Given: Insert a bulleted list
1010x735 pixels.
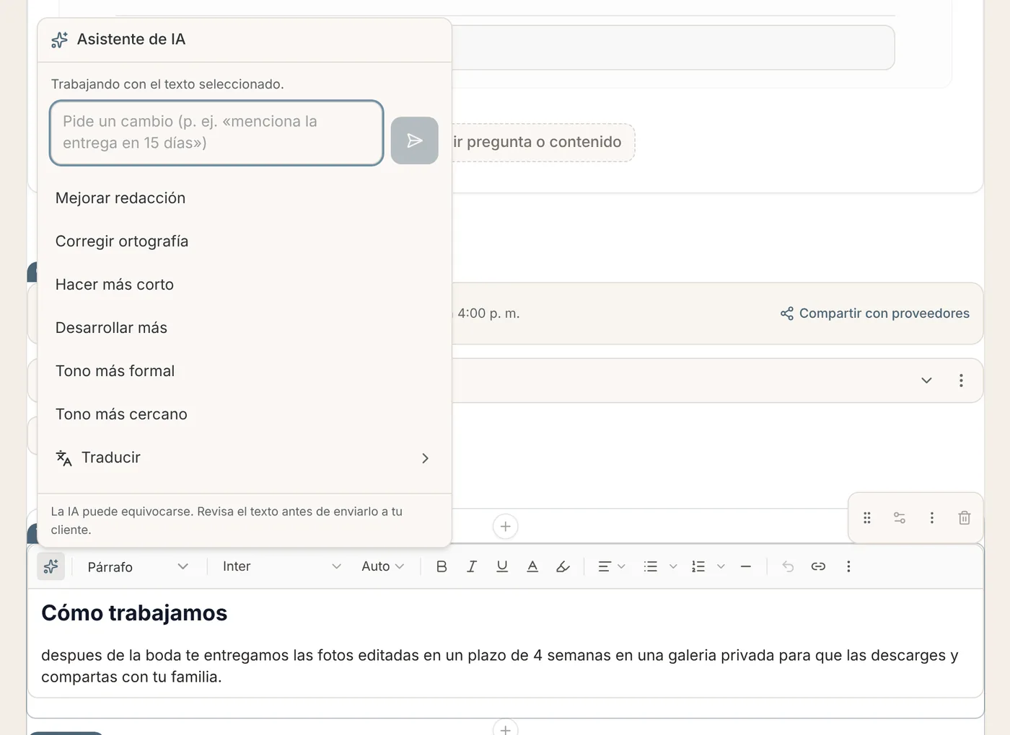Looking at the screenshot, I should point(651,566).
